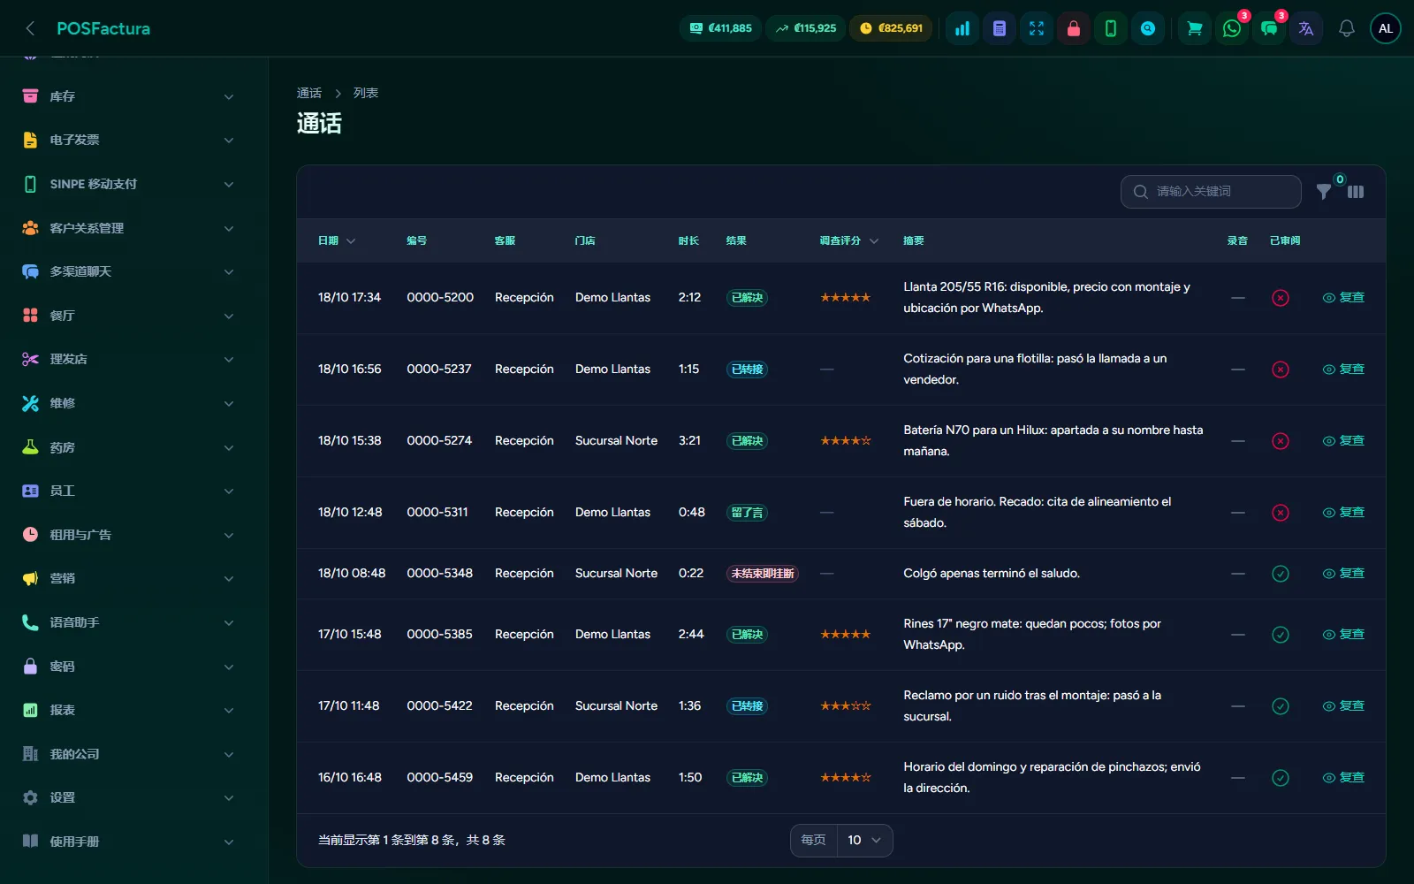1414x884 pixels.
Task: Toggle reviewed status for call 0000-5348
Action: (1280, 574)
